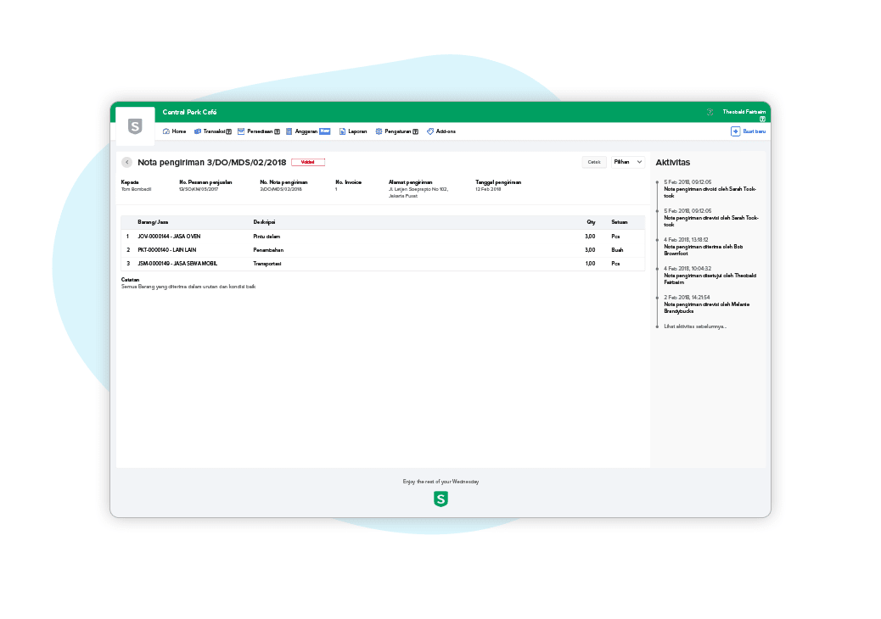This screenshot has width=881, height=619.
Task: Click the Home icon in navigation
Action: pyautogui.click(x=166, y=131)
